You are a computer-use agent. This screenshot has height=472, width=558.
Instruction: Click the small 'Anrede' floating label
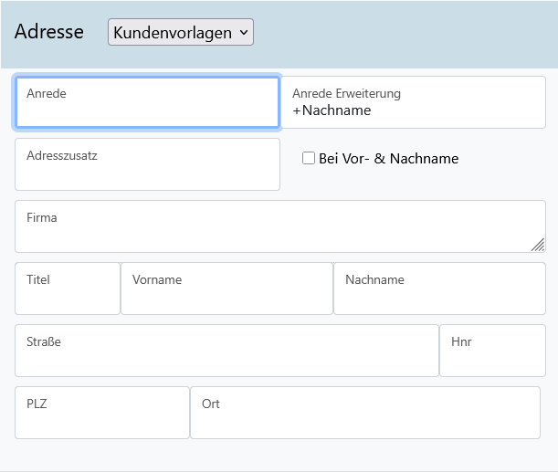pos(47,93)
